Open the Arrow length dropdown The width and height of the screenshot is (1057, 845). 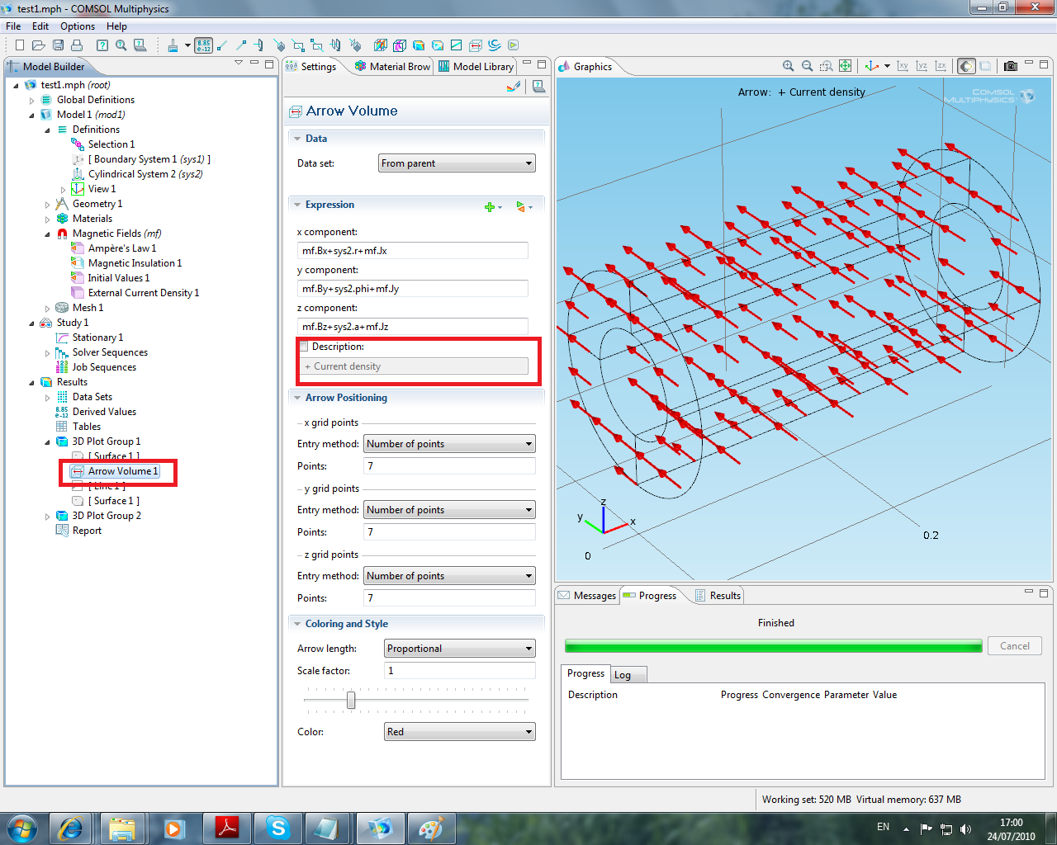coord(460,649)
